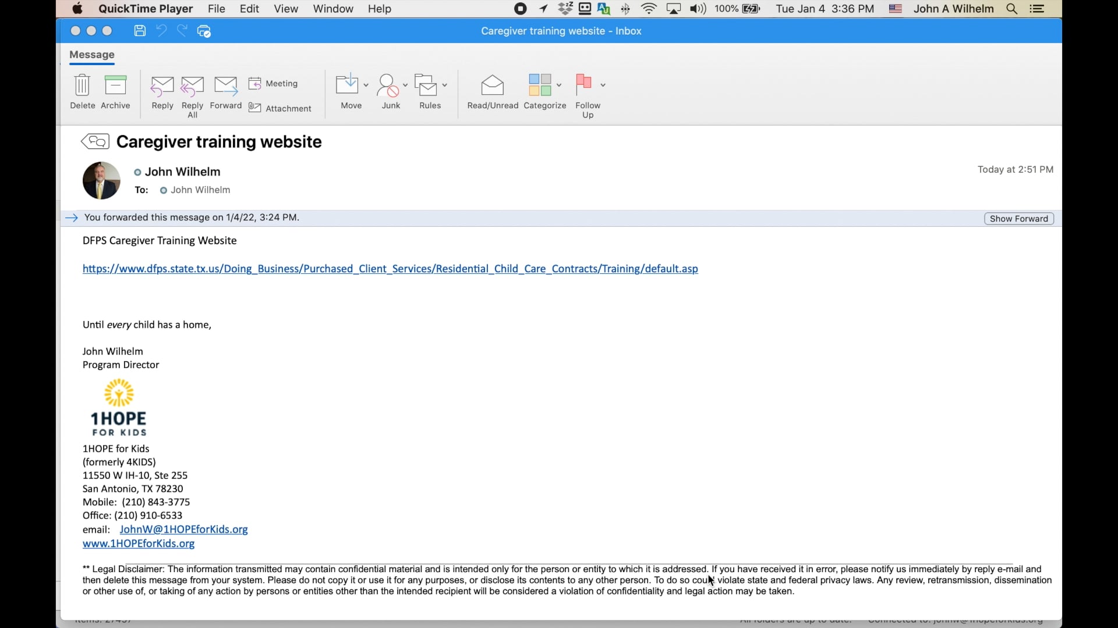Open the Window menu
Image resolution: width=1118 pixels, height=628 pixels.
tap(332, 9)
